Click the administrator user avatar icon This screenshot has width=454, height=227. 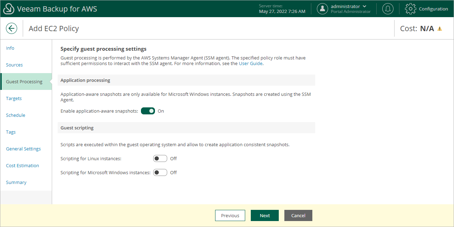coord(322,9)
